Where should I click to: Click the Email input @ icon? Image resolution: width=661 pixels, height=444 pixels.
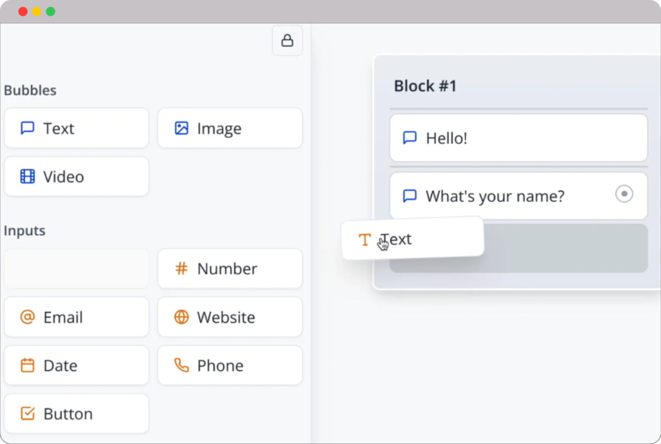(27, 317)
